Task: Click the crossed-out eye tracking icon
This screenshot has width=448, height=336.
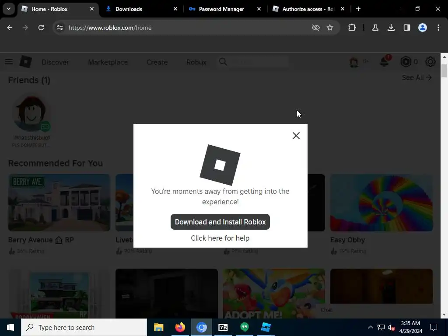Action: (316, 28)
